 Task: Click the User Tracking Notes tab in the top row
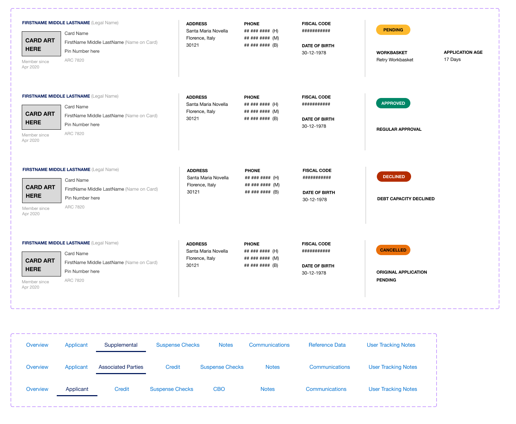pos(391,345)
